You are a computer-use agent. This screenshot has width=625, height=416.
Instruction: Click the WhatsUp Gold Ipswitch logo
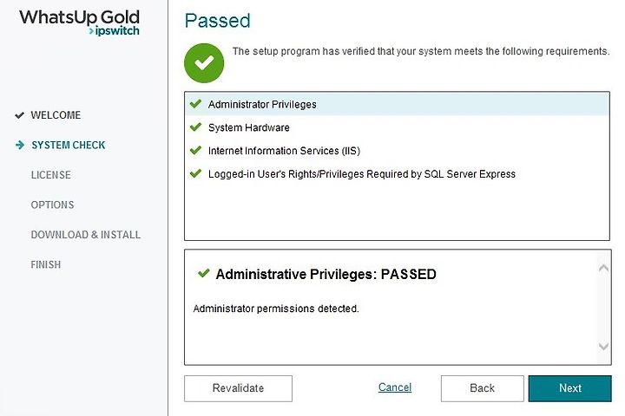point(80,23)
